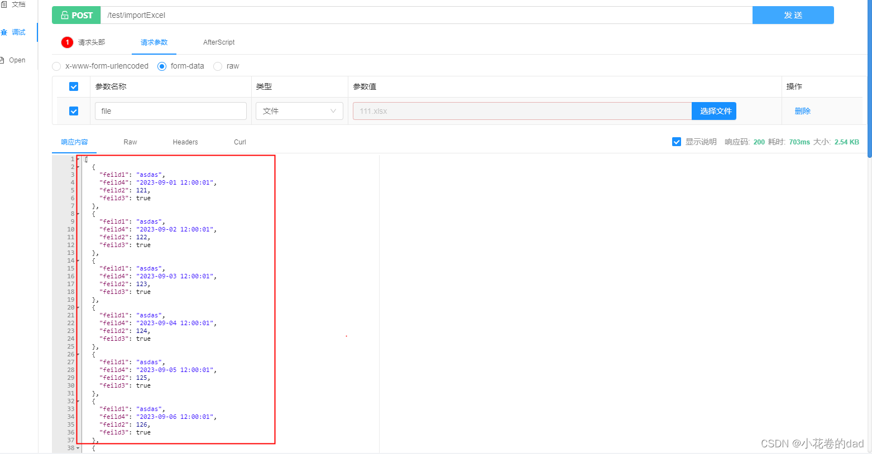Click the feild3 true value on line 6

pyautogui.click(x=143, y=199)
